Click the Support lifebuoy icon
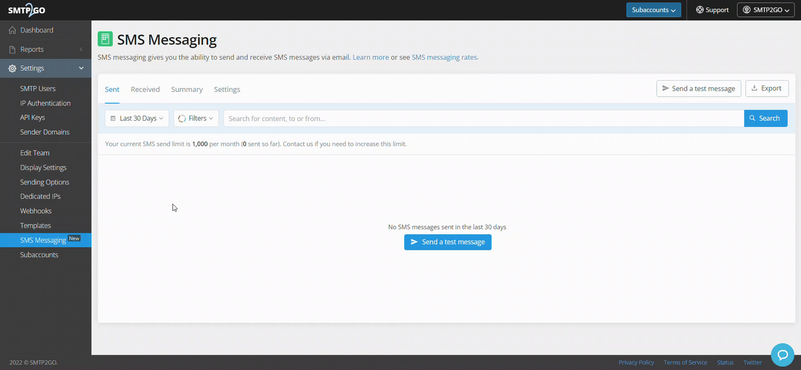 click(700, 10)
